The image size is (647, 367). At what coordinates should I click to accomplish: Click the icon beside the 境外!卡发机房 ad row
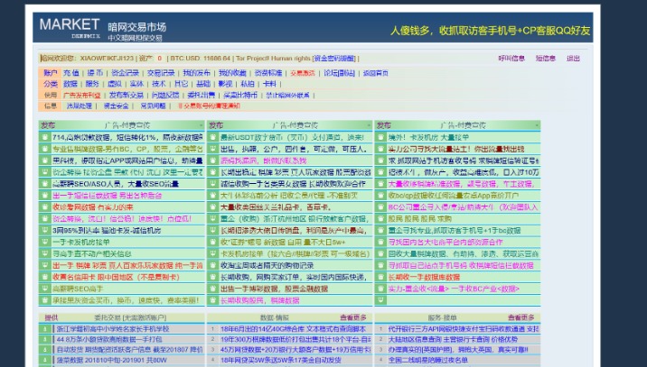point(381,137)
